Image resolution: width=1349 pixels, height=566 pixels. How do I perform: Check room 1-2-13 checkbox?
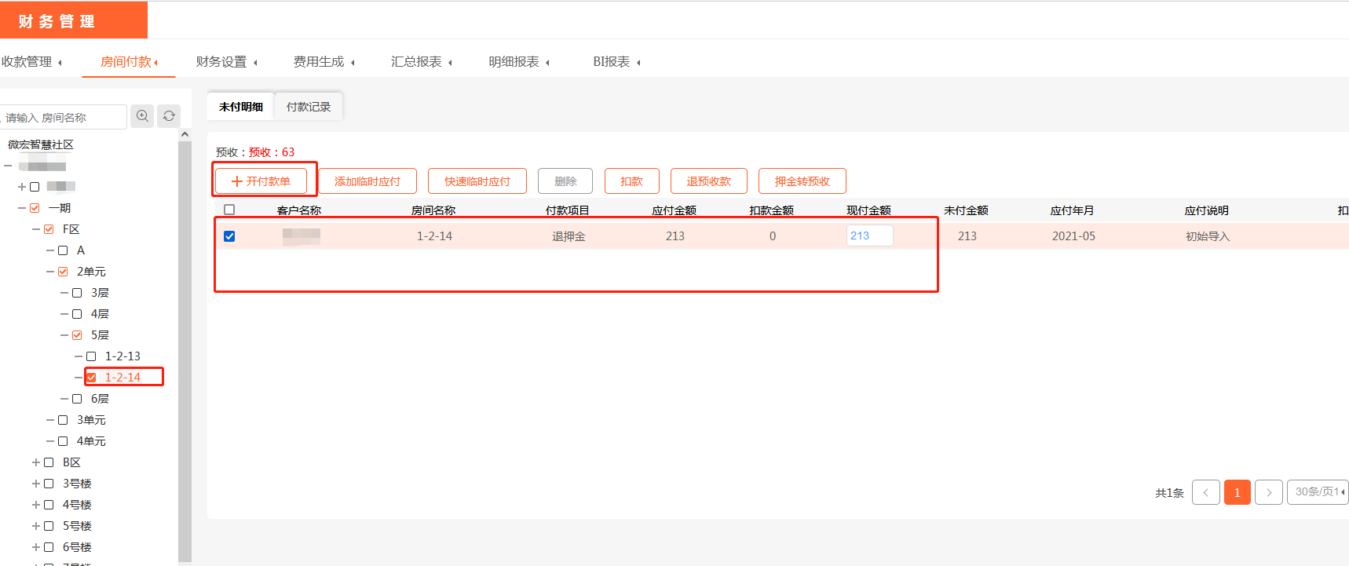(91, 356)
